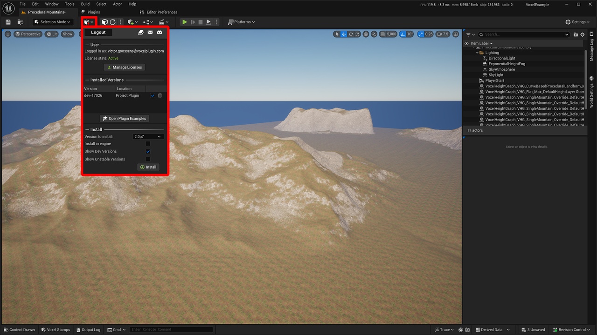Toggle surface snapping icon
The height and width of the screenshot is (335, 597).
[x=375, y=34]
